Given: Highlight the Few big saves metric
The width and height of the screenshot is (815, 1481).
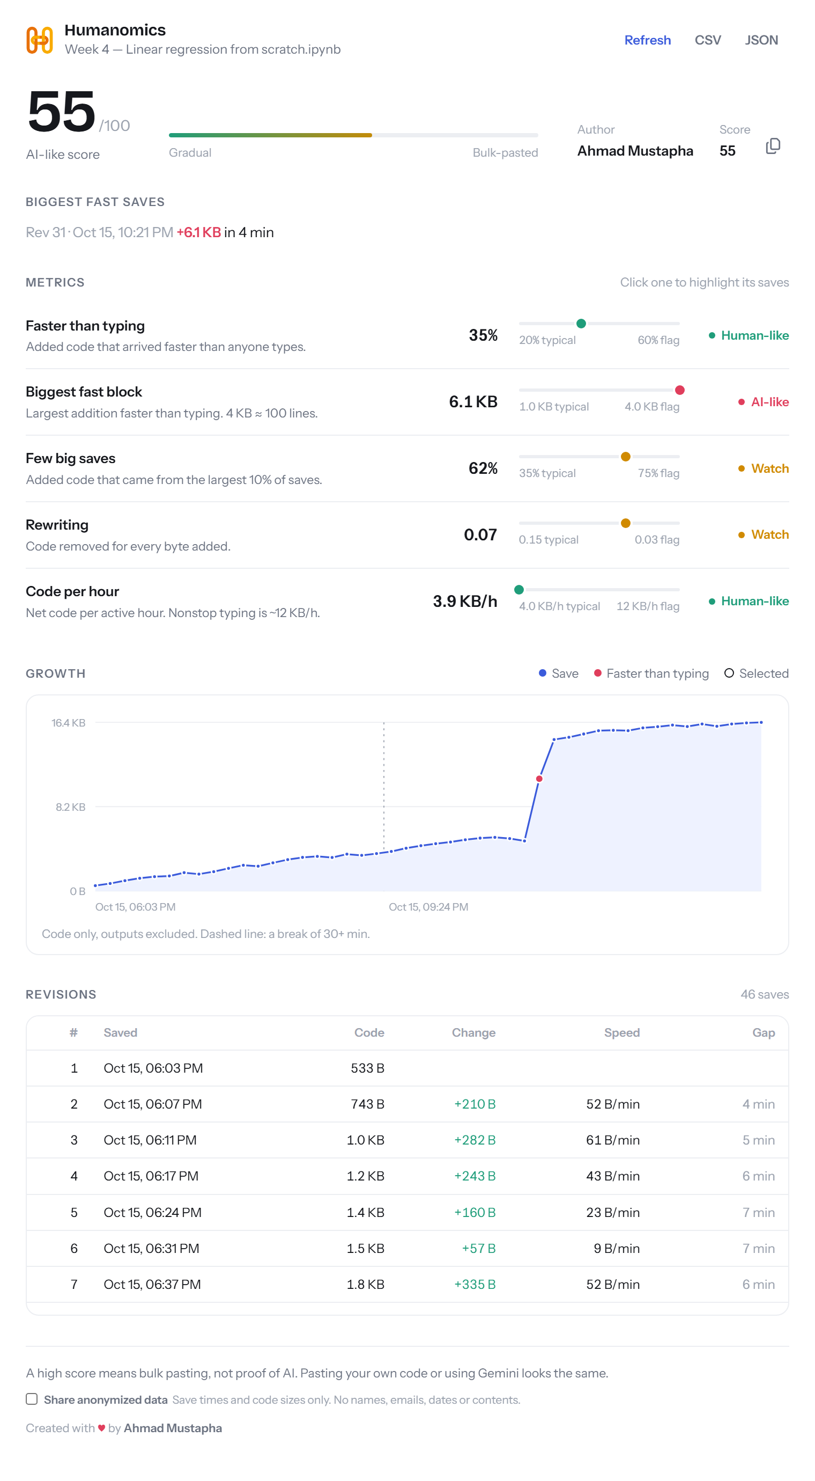Looking at the screenshot, I should [407, 468].
